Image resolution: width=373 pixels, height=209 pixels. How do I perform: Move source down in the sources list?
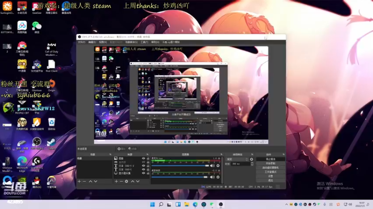(x=138, y=181)
